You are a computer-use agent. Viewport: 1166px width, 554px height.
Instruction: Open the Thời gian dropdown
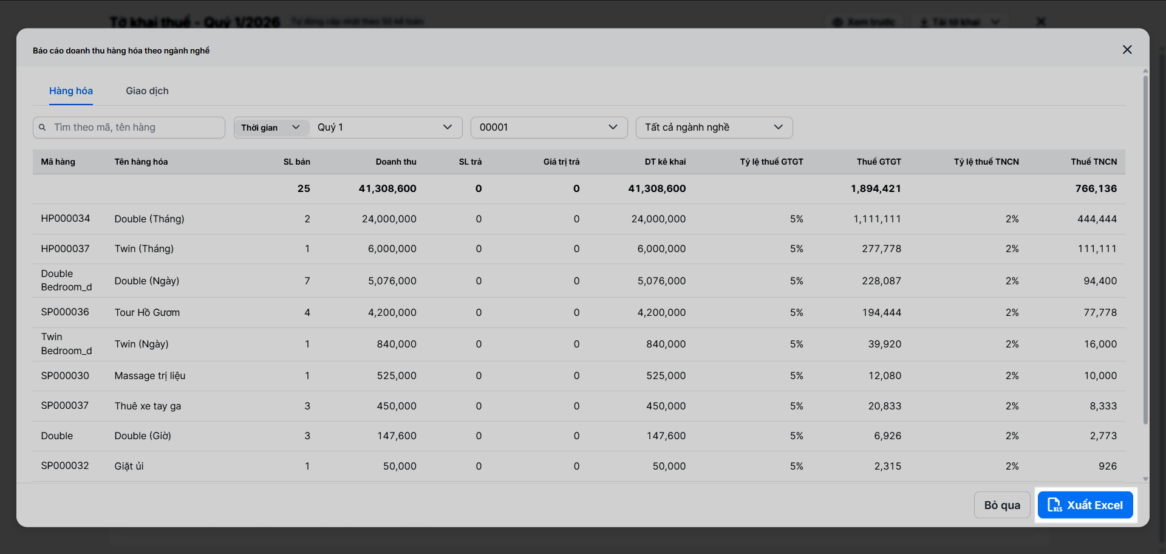coord(271,128)
